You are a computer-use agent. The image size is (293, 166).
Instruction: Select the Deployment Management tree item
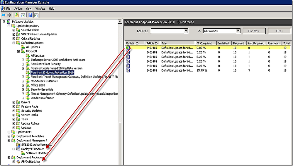pos(32,141)
